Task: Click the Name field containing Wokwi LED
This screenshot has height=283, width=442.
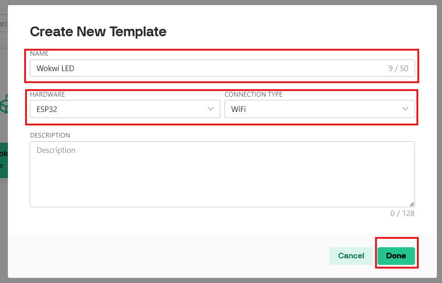Action: tap(205, 68)
